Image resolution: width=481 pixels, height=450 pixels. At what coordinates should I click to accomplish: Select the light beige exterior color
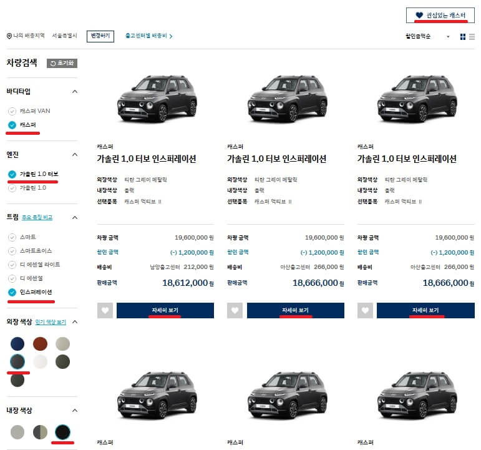[62, 344]
